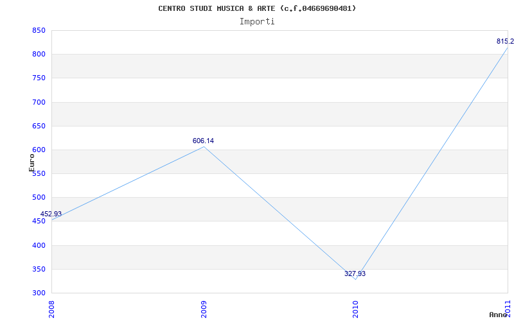Click the Anno x-axis title
The height and width of the screenshot is (321, 514).
[498, 315]
